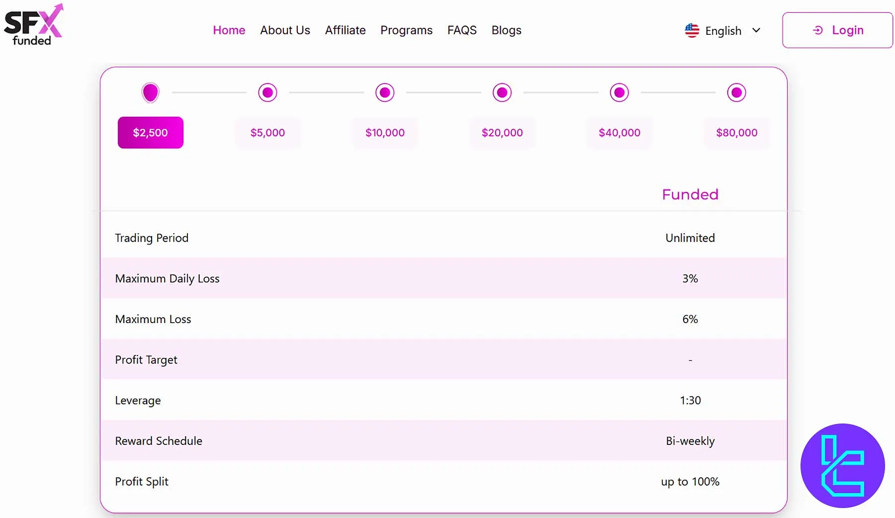The width and height of the screenshot is (895, 518).
Task: Visit the Blogs section
Action: (506, 30)
